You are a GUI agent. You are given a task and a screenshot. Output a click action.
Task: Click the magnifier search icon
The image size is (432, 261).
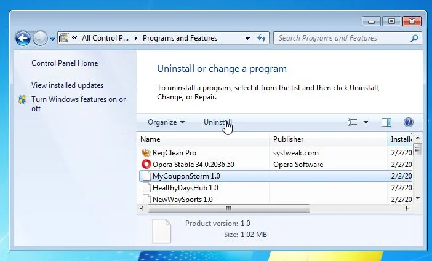414,38
